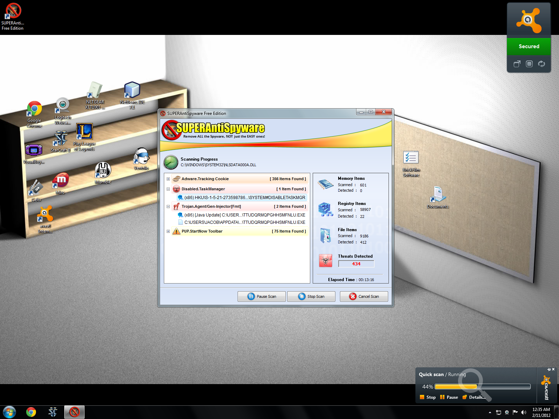Click the square icon in avast gadget
The width and height of the screenshot is (559, 419).
coord(529,64)
